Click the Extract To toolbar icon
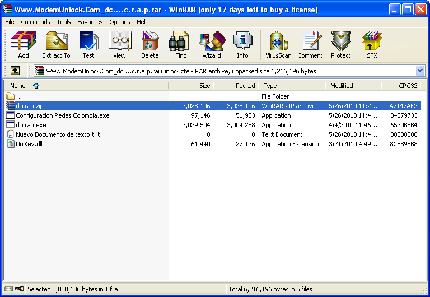Viewport: 430px width, 297px height. [57, 41]
